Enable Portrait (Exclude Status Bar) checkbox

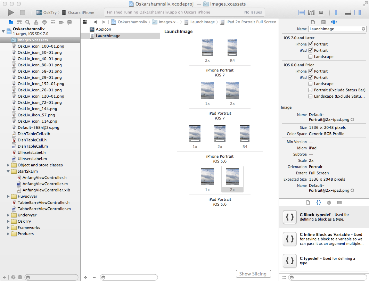310,90
